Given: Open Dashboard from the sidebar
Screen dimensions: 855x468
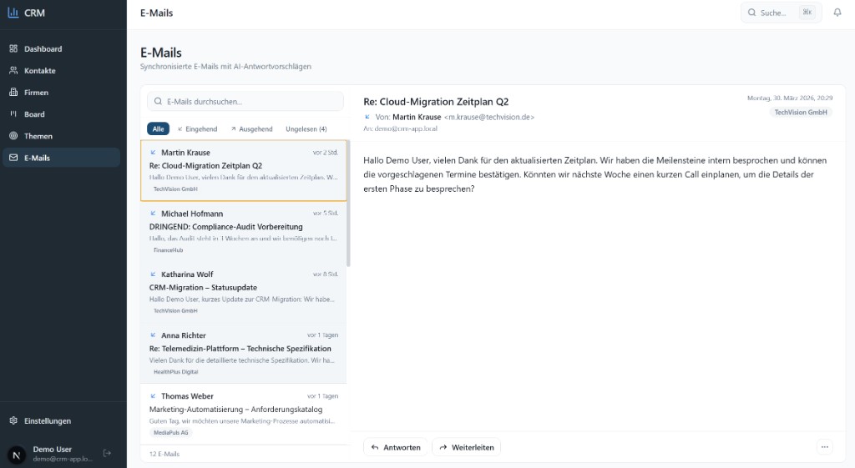Looking at the screenshot, I should [x=43, y=49].
